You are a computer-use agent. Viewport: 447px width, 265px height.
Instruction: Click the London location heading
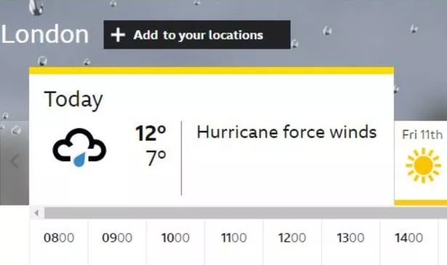(x=45, y=34)
